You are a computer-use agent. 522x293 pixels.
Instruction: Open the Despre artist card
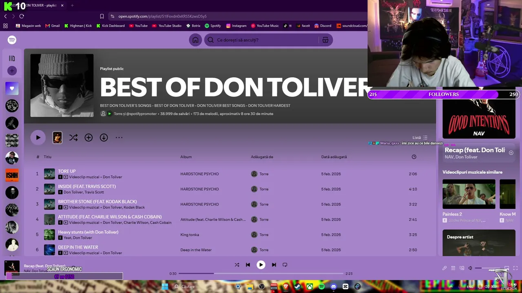(x=479, y=243)
